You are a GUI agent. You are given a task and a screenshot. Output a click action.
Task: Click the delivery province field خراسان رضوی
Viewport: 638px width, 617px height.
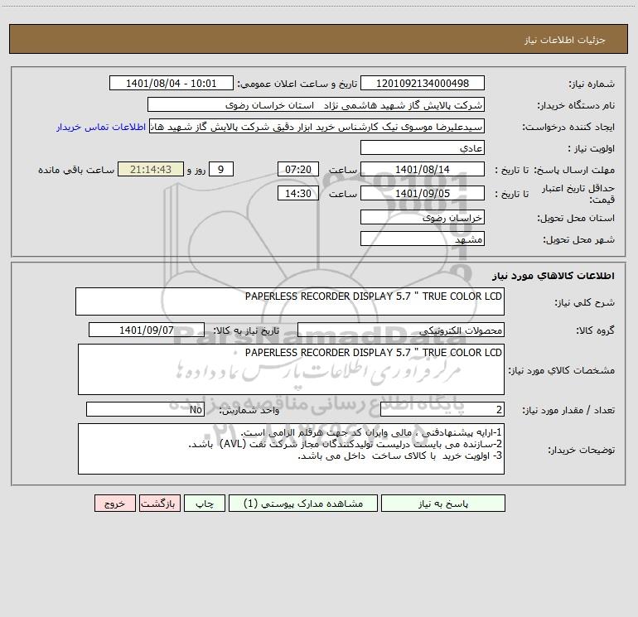pos(423,217)
